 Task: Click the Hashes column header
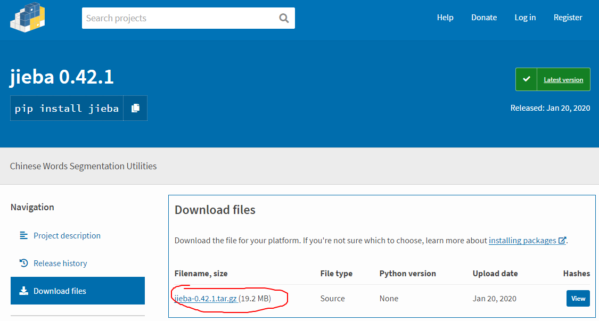pos(577,274)
